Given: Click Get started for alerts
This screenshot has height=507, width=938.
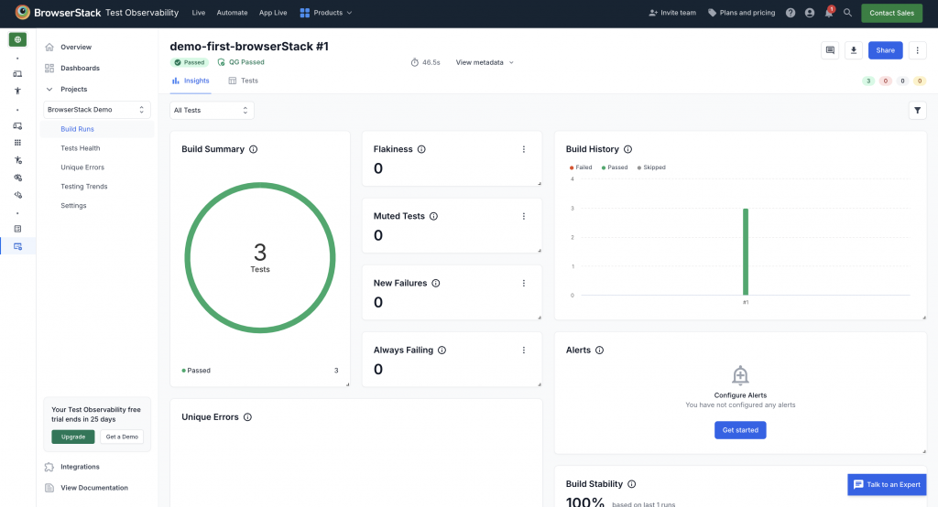Looking at the screenshot, I should 740,430.
